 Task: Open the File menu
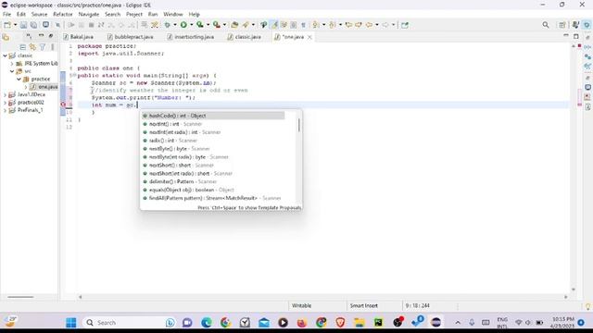click(6, 15)
